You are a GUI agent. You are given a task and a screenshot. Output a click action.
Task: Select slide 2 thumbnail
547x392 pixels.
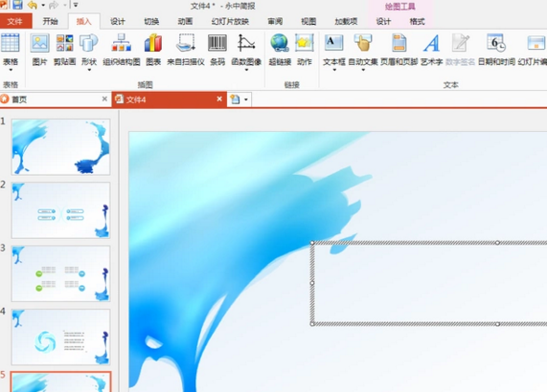point(60,210)
